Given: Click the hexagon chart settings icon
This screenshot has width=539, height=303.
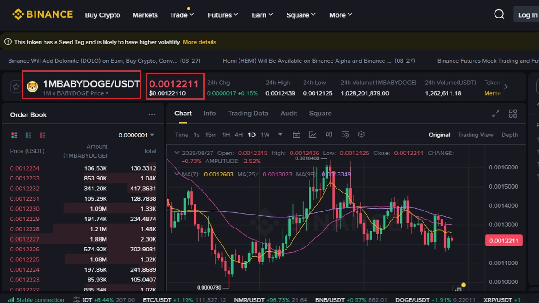Looking at the screenshot, I should pyautogui.click(x=361, y=135).
